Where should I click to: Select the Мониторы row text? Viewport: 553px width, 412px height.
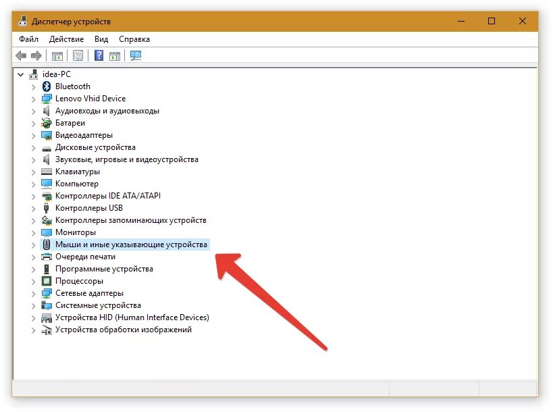pyautogui.click(x=76, y=232)
